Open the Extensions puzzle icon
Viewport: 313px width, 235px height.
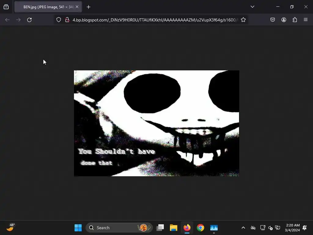tap(295, 20)
